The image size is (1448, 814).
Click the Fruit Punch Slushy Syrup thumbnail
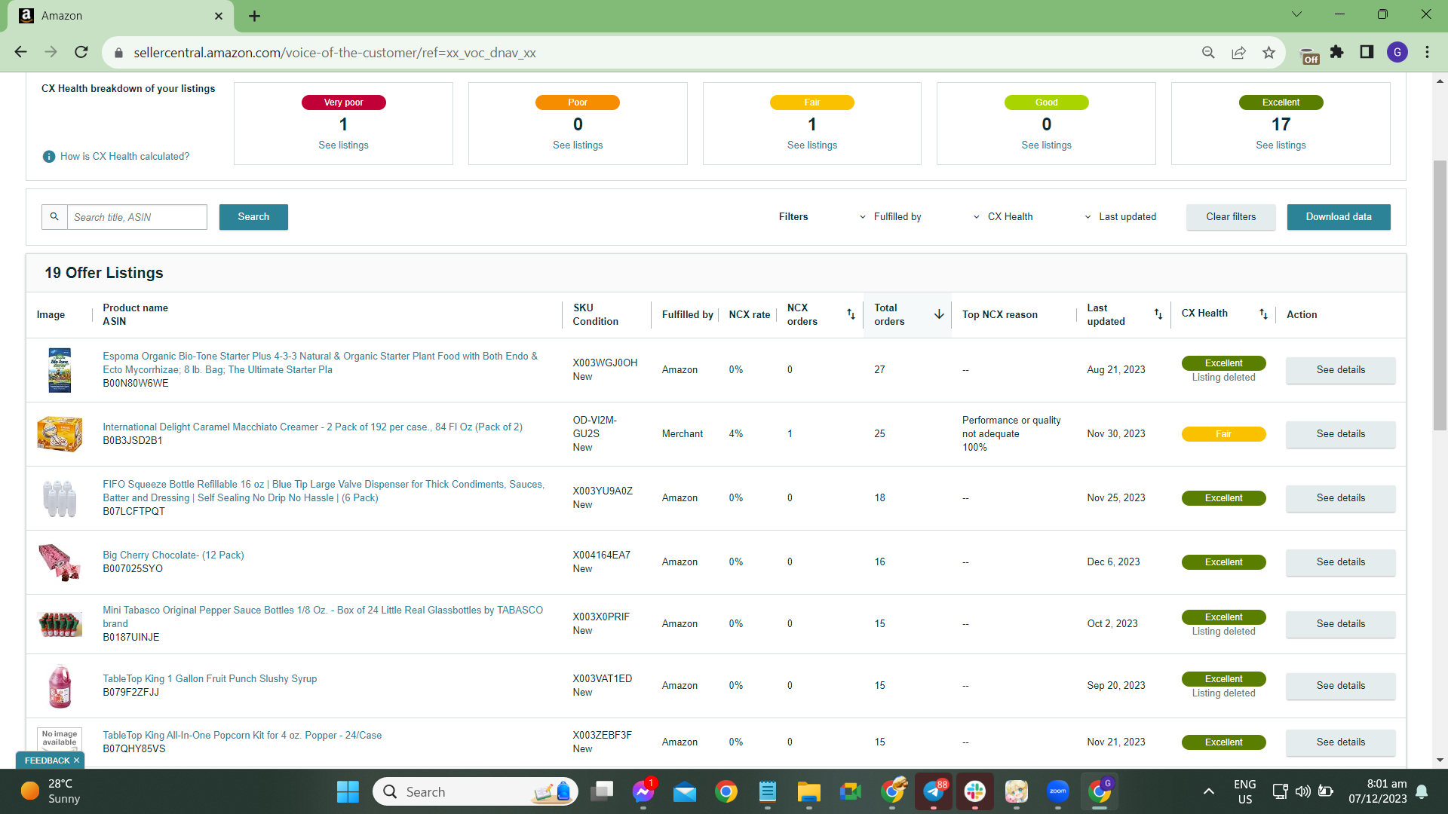(x=60, y=686)
